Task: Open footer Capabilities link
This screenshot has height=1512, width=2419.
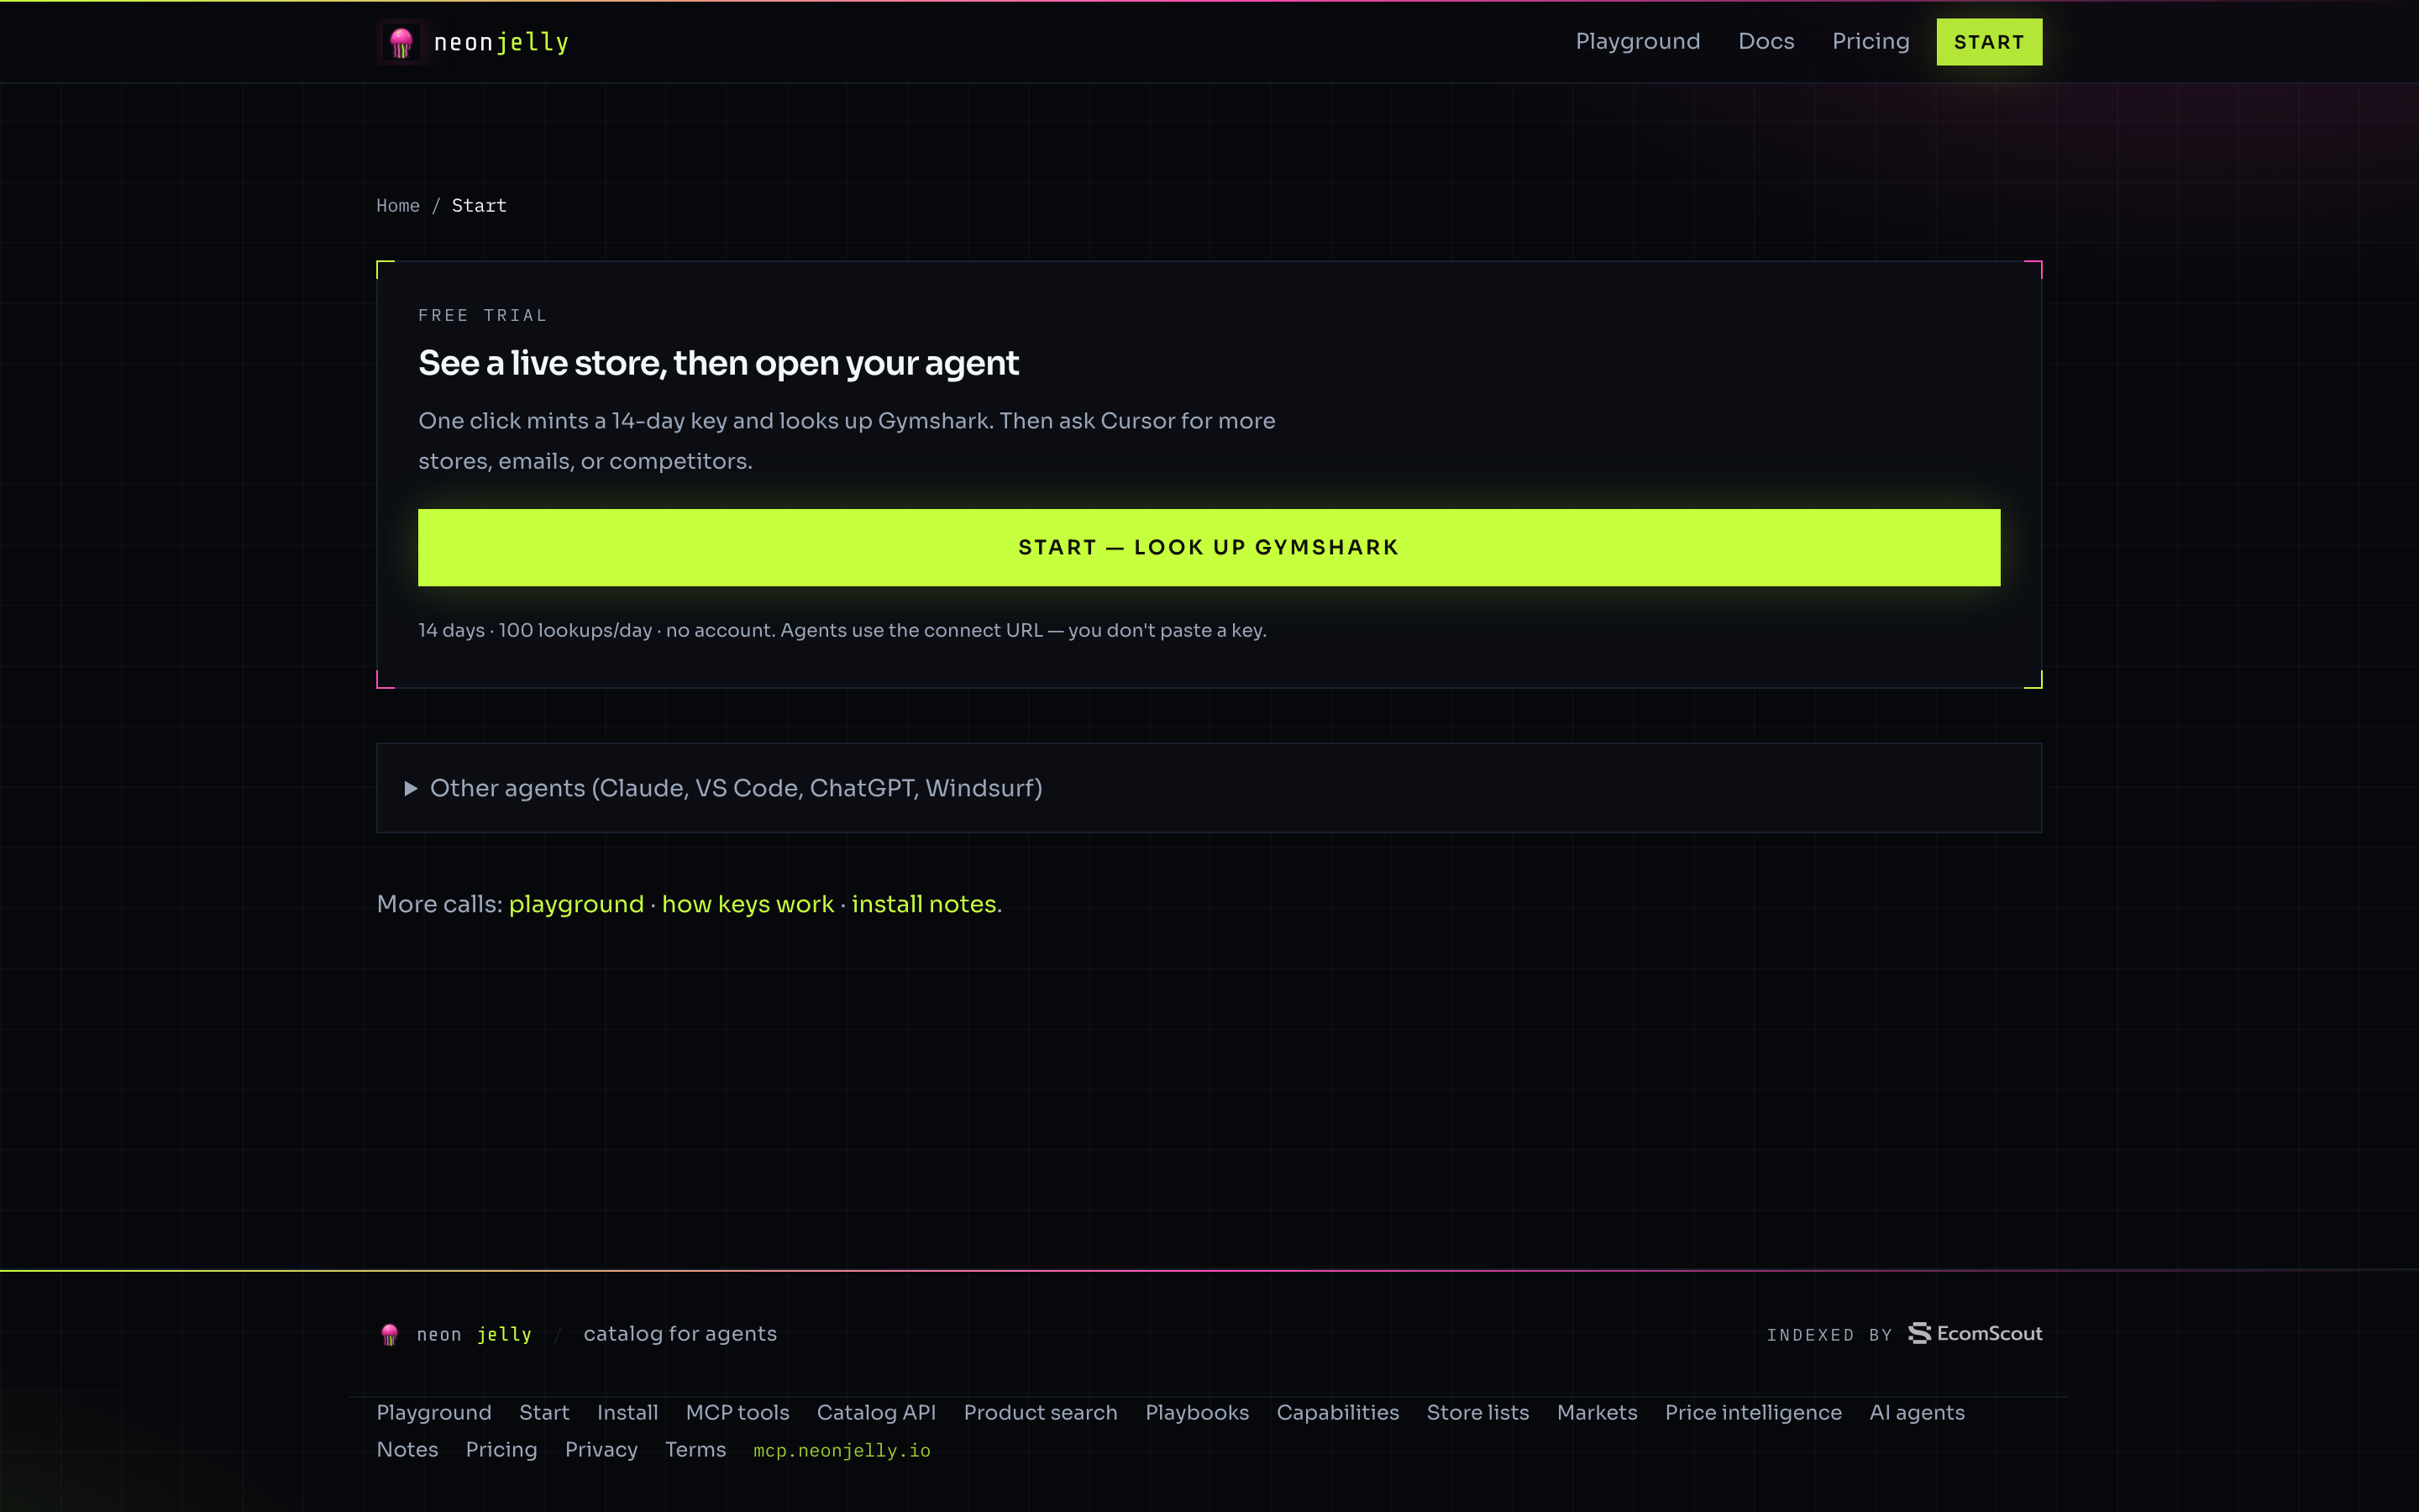Action: (1337, 1412)
